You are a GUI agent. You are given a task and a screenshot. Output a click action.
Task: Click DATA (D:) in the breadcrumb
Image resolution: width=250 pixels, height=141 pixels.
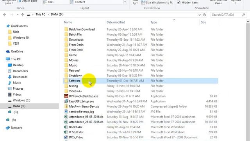57,14
